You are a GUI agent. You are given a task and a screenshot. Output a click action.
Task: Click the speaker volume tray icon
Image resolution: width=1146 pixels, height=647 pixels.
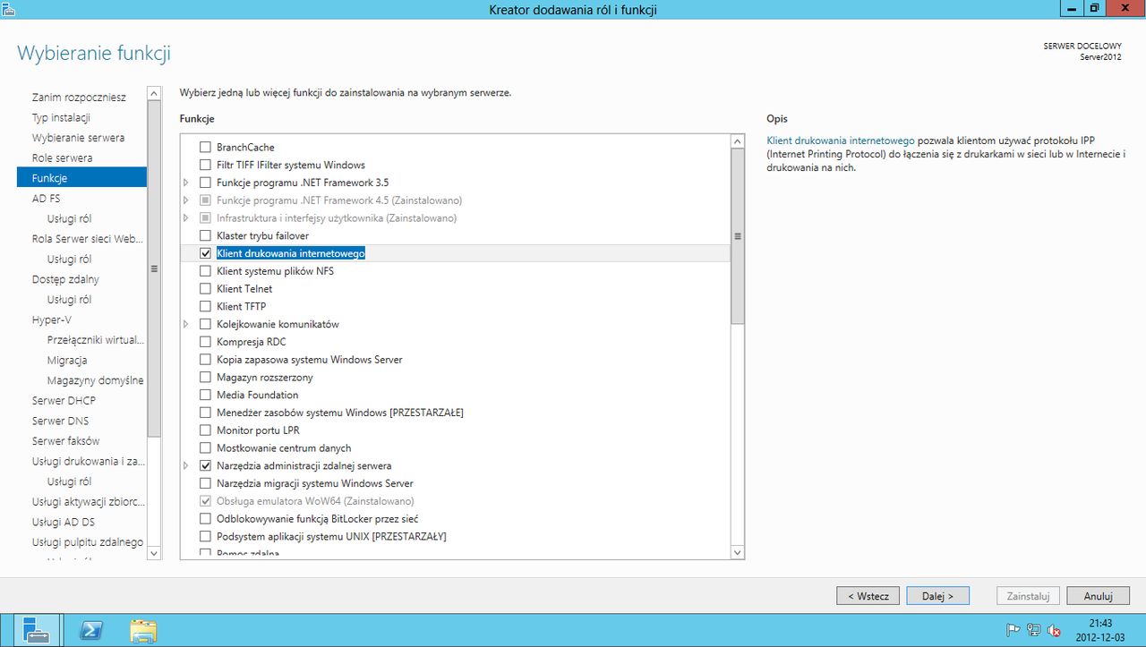(x=1054, y=631)
